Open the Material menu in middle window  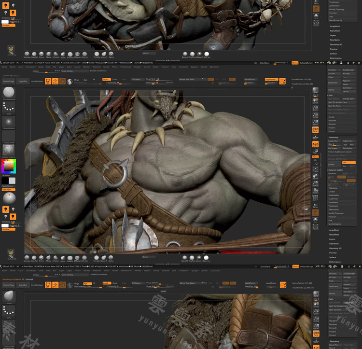97,67
